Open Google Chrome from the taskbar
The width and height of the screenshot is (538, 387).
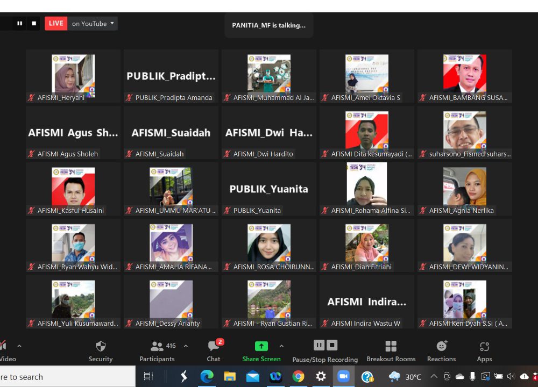pos(298,377)
